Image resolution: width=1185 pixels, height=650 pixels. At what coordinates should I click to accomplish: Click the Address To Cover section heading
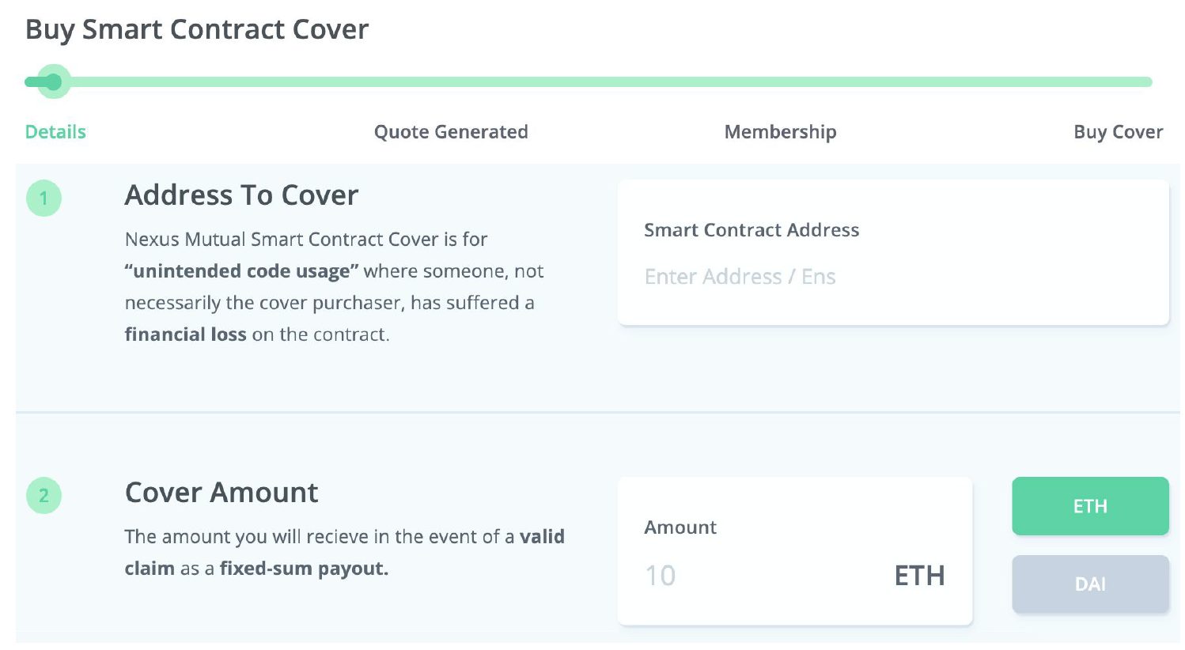(241, 195)
